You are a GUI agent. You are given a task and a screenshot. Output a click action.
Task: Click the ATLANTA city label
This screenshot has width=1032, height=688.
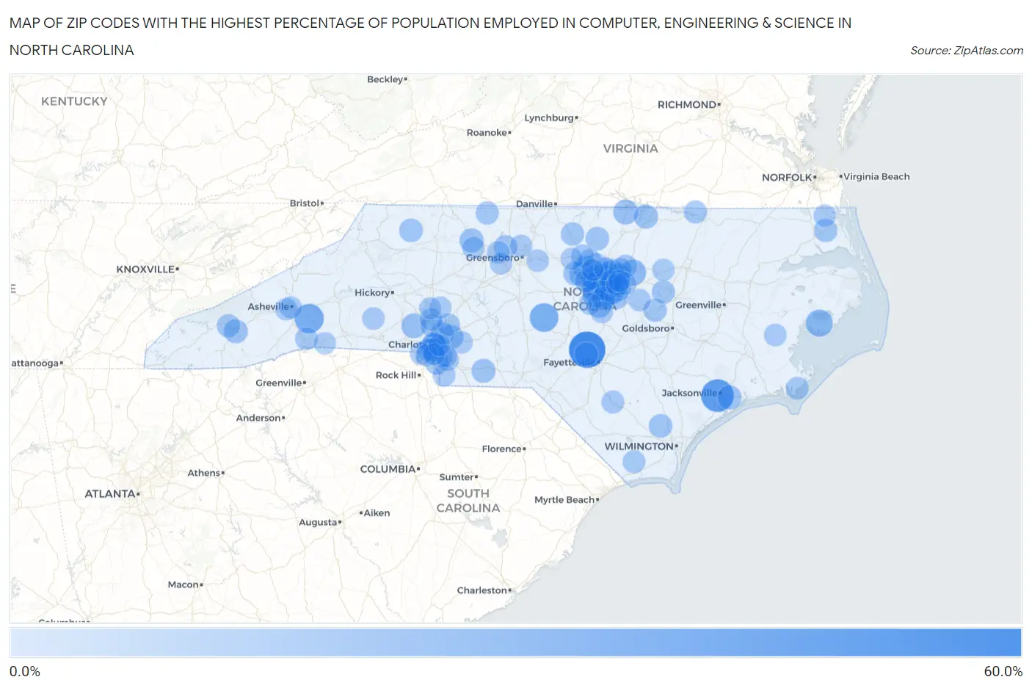point(110,494)
